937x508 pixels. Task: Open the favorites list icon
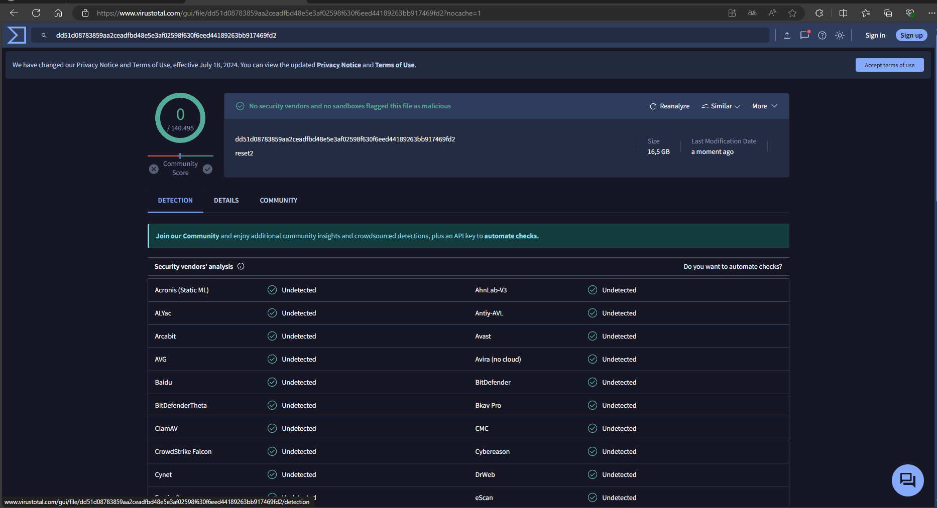click(866, 13)
